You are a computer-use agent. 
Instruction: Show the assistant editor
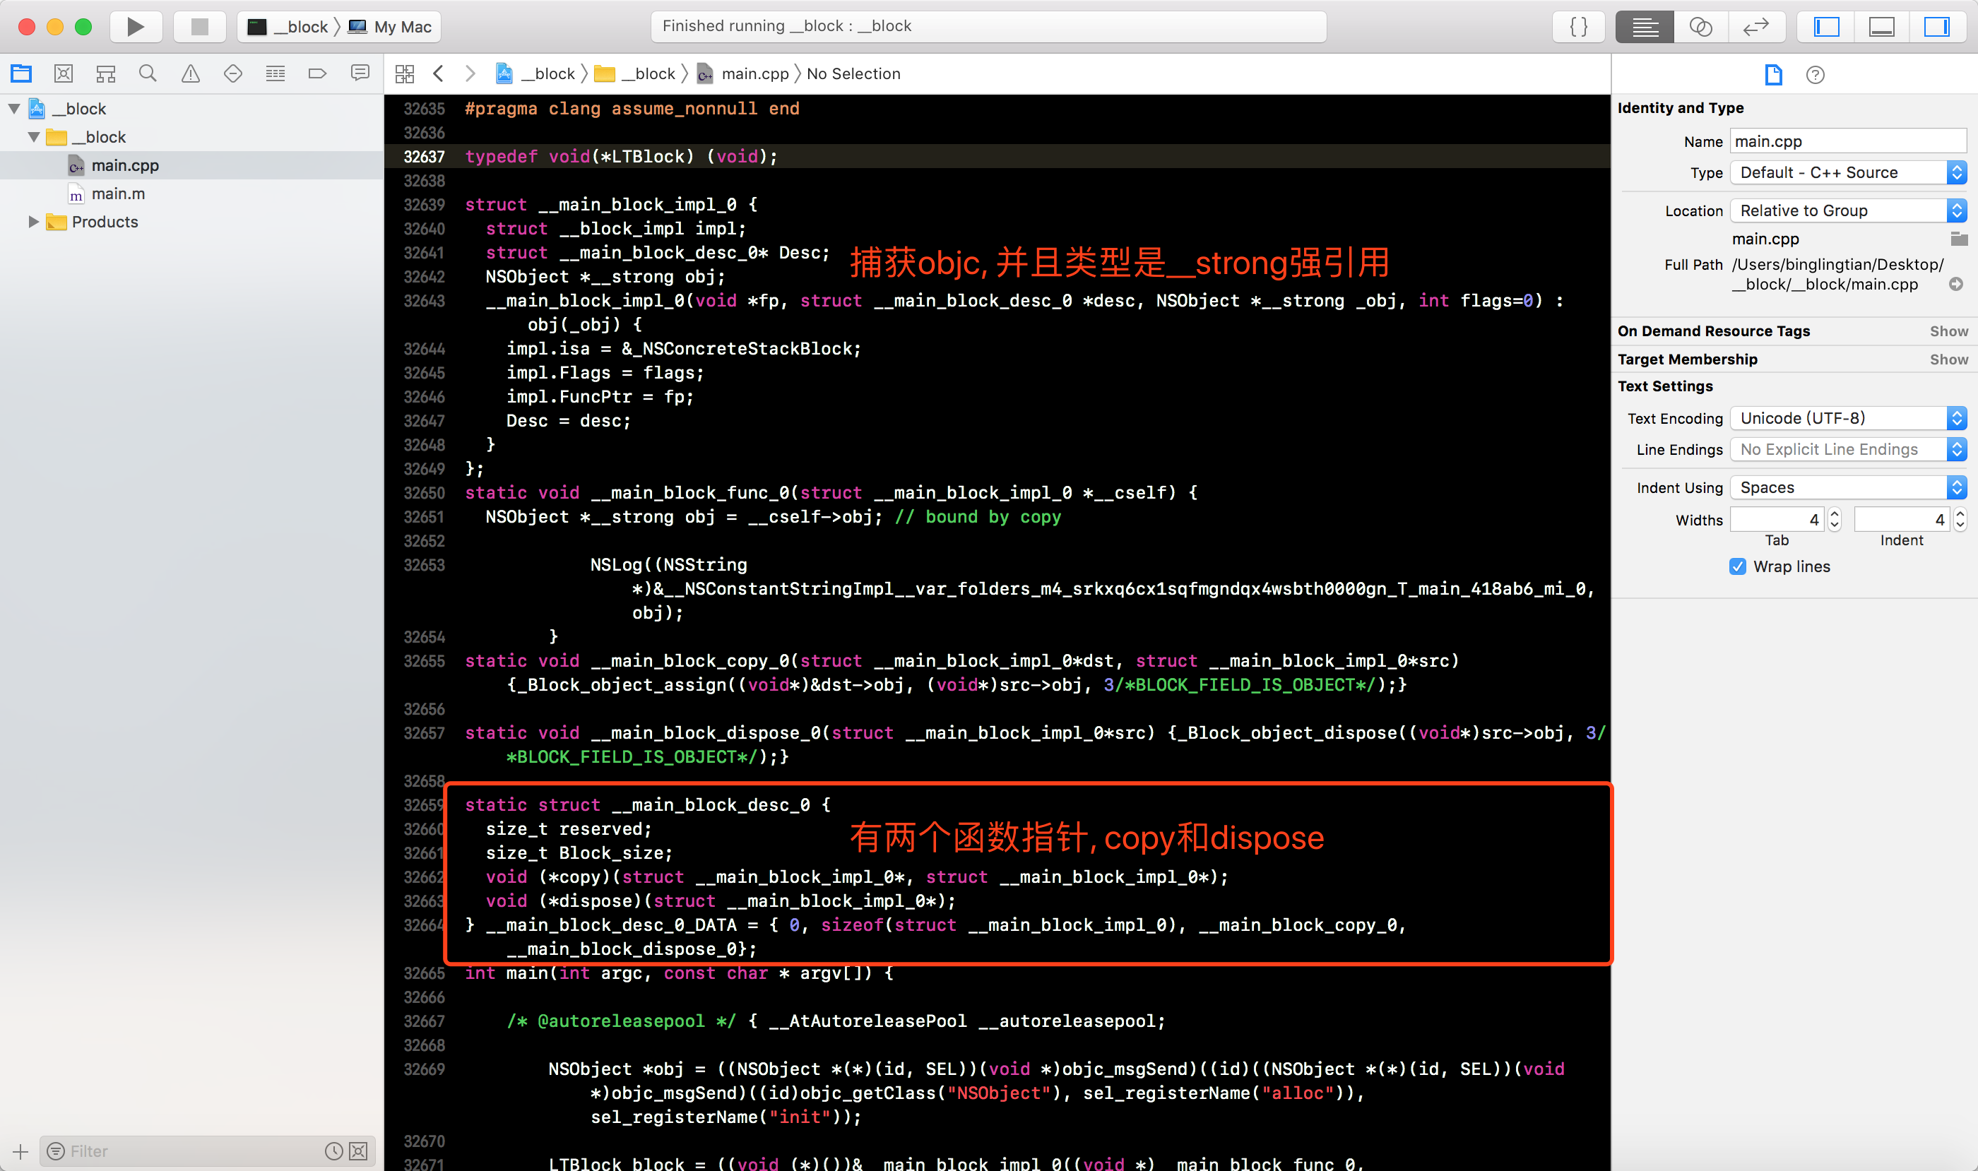pyautogui.click(x=1700, y=27)
